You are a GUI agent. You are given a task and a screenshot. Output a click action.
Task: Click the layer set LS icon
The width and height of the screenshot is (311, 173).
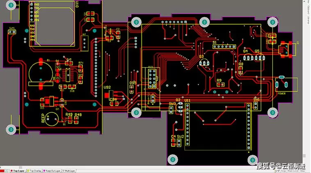click(7, 171)
